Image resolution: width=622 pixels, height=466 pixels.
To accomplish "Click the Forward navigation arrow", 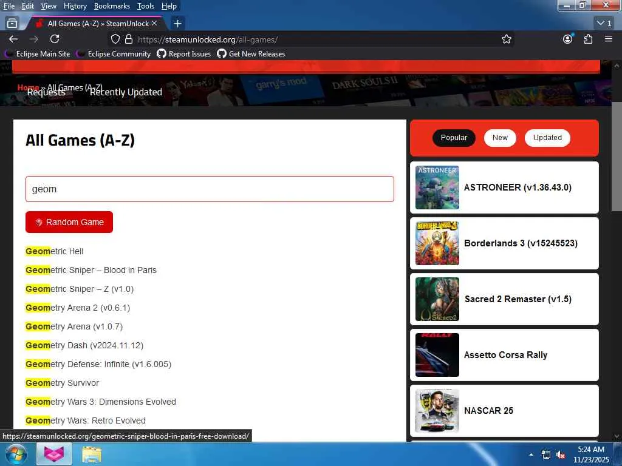I will 34,39.
